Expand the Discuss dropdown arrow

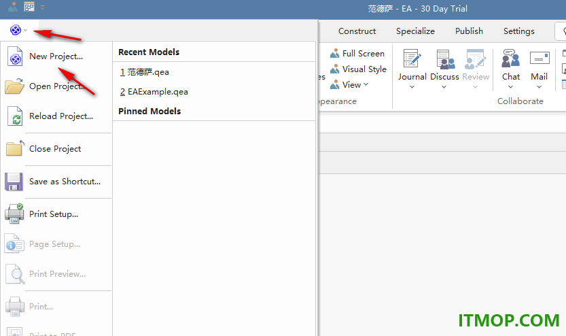point(444,86)
